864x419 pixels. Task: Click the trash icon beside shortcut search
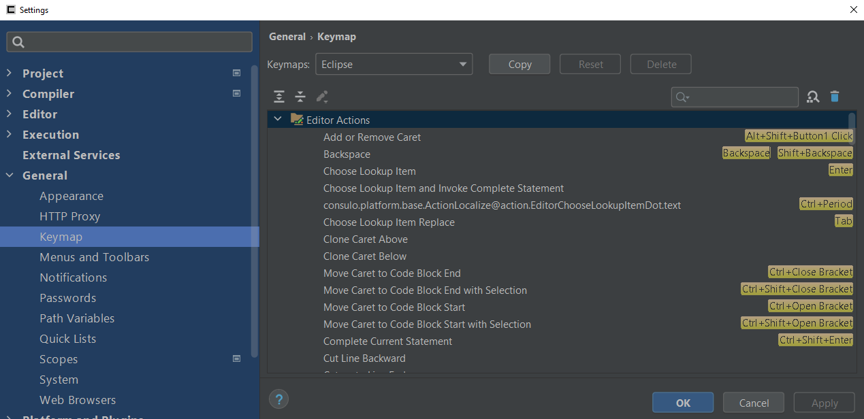pos(835,97)
